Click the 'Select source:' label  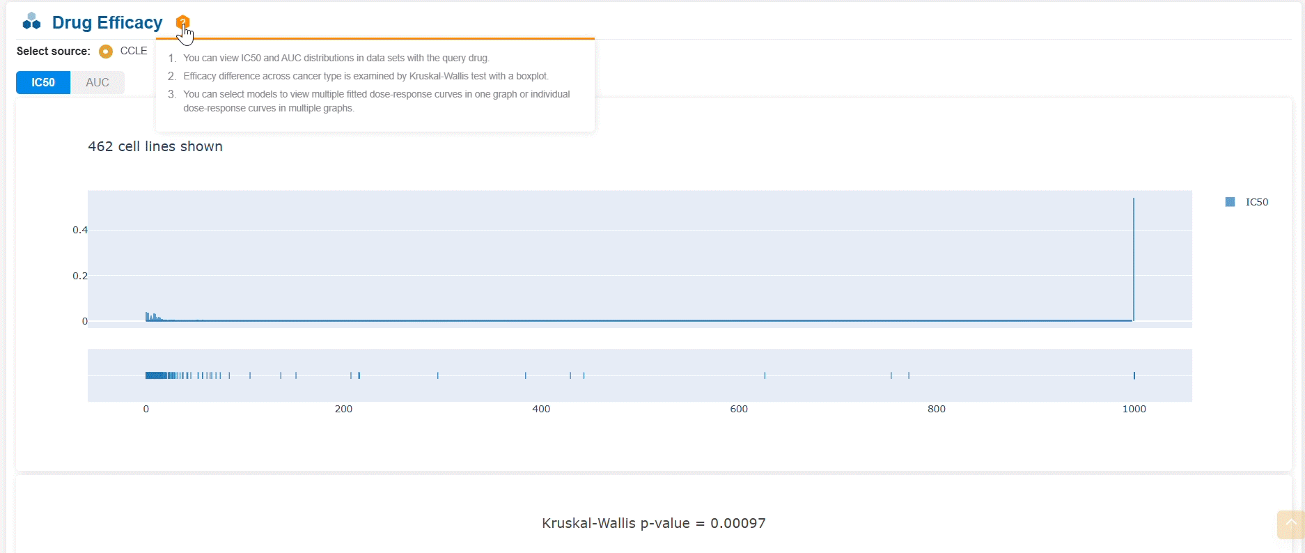pos(54,51)
